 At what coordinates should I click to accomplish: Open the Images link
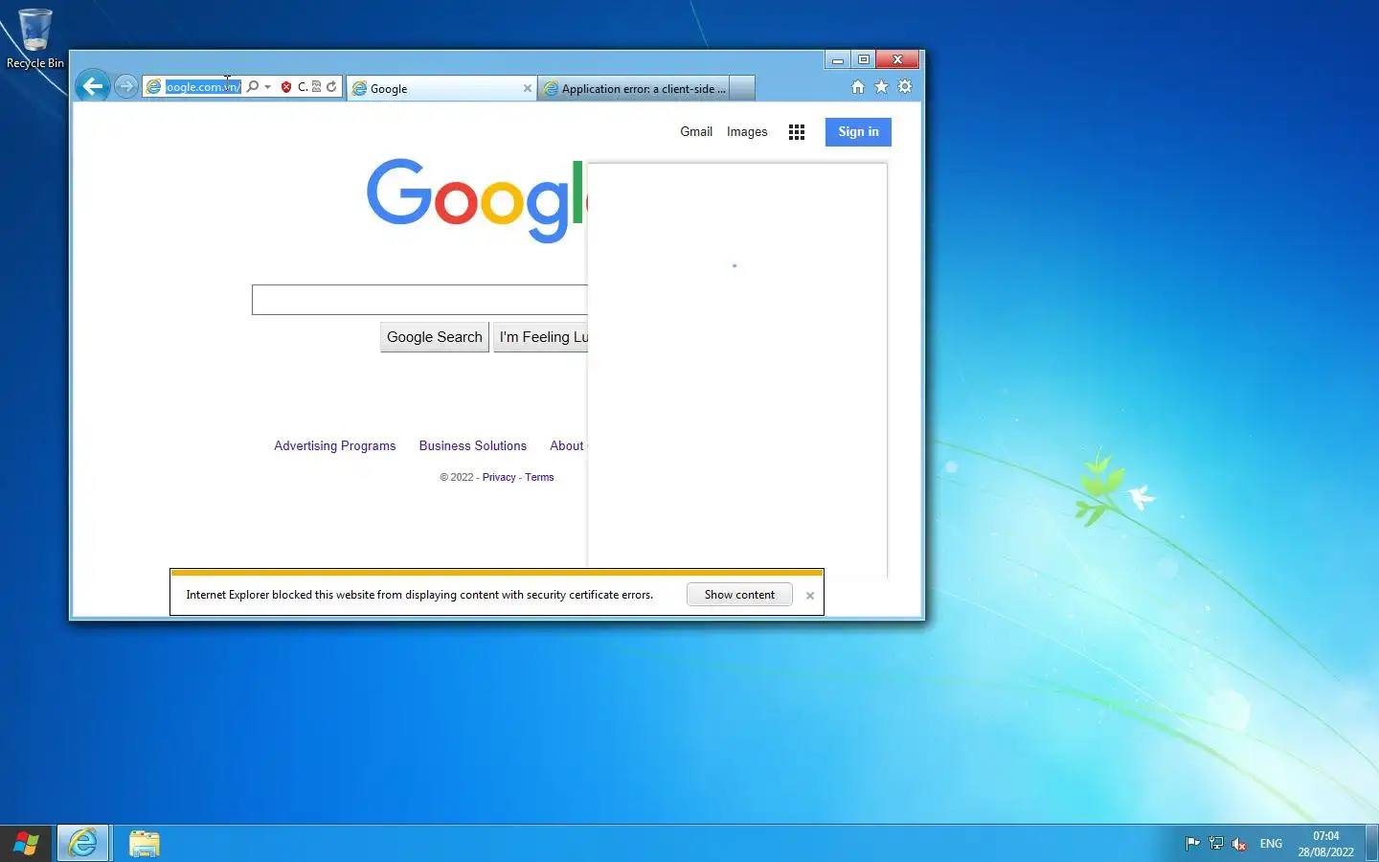pyautogui.click(x=747, y=132)
